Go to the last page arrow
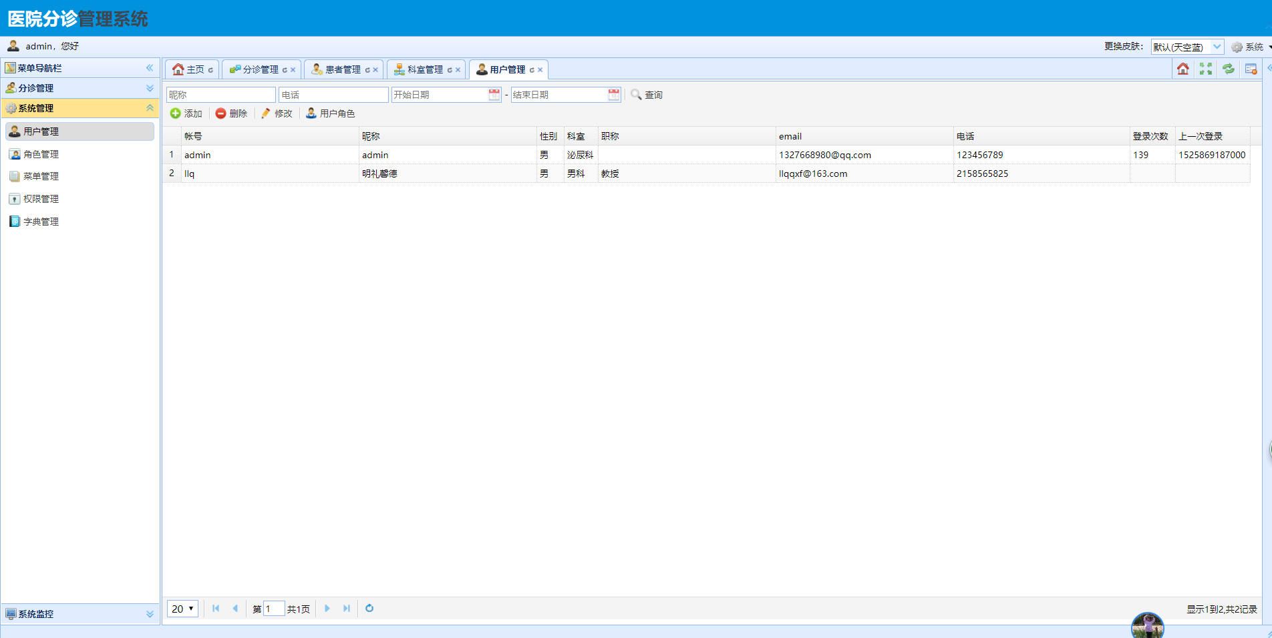The image size is (1272, 638). coord(347,608)
